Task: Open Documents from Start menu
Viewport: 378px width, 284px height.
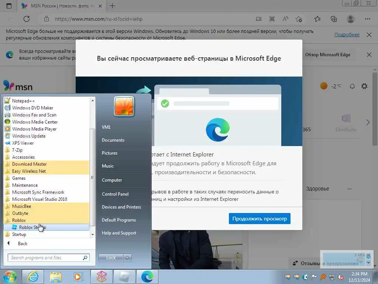Action: [x=113, y=140]
